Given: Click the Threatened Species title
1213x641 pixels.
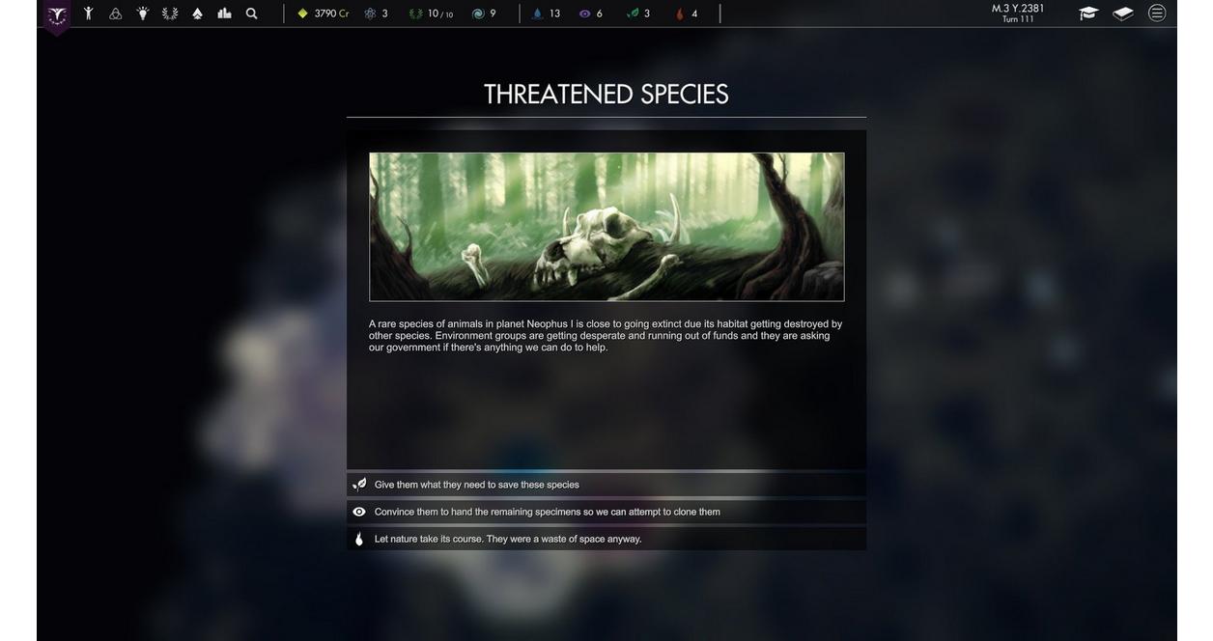Looking at the screenshot, I should pyautogui.click(x=606, y=94).
